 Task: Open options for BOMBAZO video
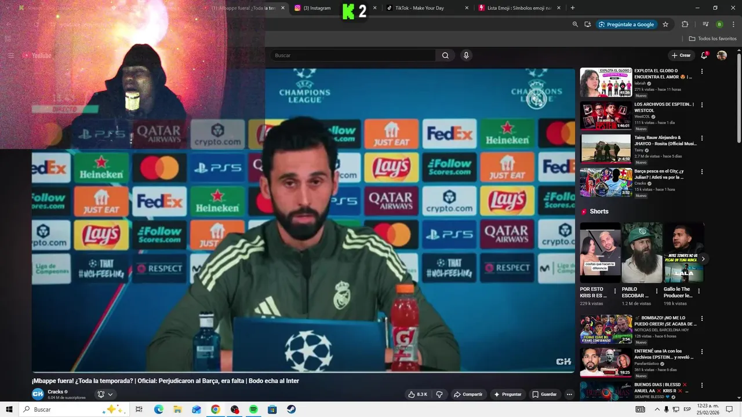702,319
